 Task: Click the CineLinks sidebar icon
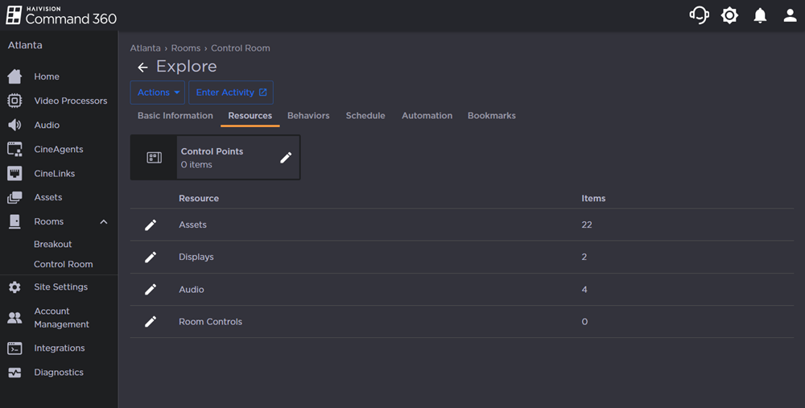tap(14, 174)
